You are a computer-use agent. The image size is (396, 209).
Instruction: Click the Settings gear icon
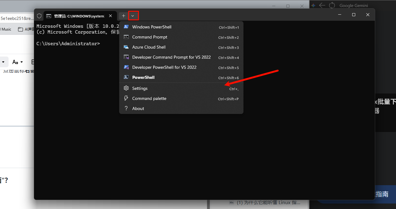coord(126,88)
